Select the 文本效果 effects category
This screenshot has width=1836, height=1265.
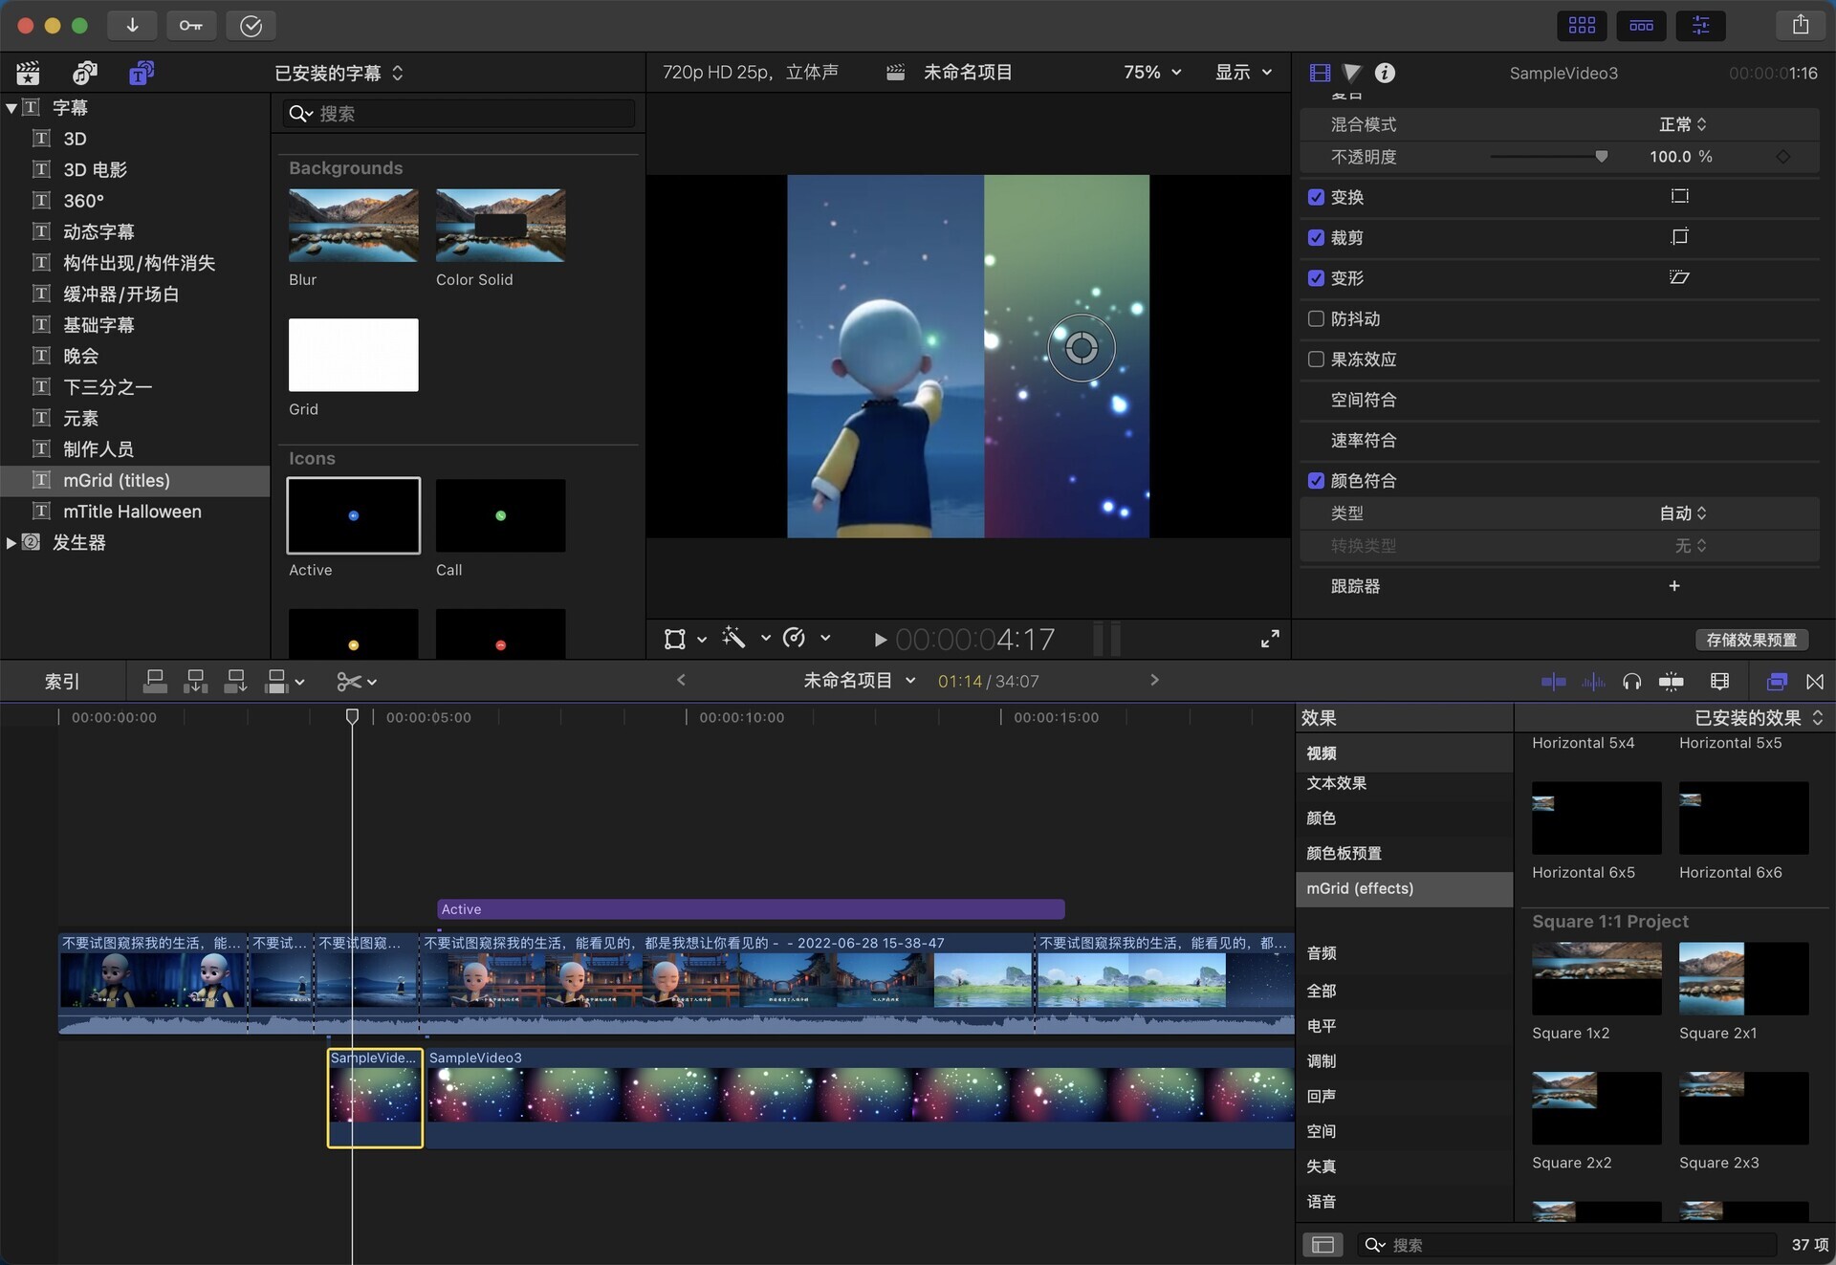pyautogui.click(x=1404, y=783)
